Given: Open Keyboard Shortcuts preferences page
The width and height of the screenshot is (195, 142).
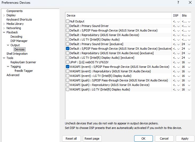Looking at the screenshot, I should 19,19.
